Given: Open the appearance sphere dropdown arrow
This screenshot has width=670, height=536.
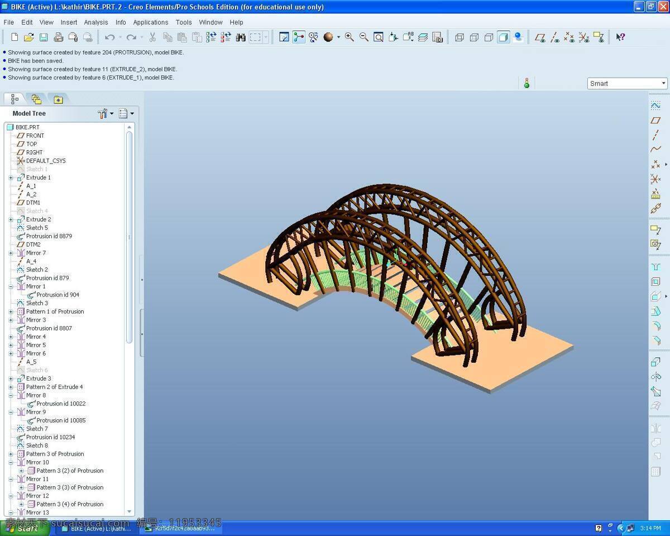Looking at the screenshot, I should 338,37.
